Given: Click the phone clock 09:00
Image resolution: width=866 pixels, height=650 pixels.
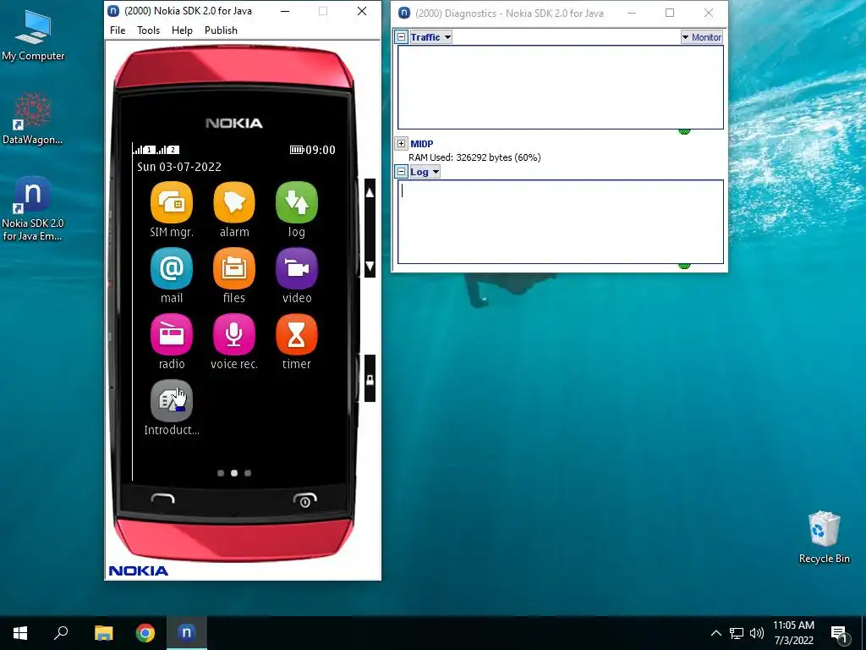Looking at the screenshot, I should (321, 150).
